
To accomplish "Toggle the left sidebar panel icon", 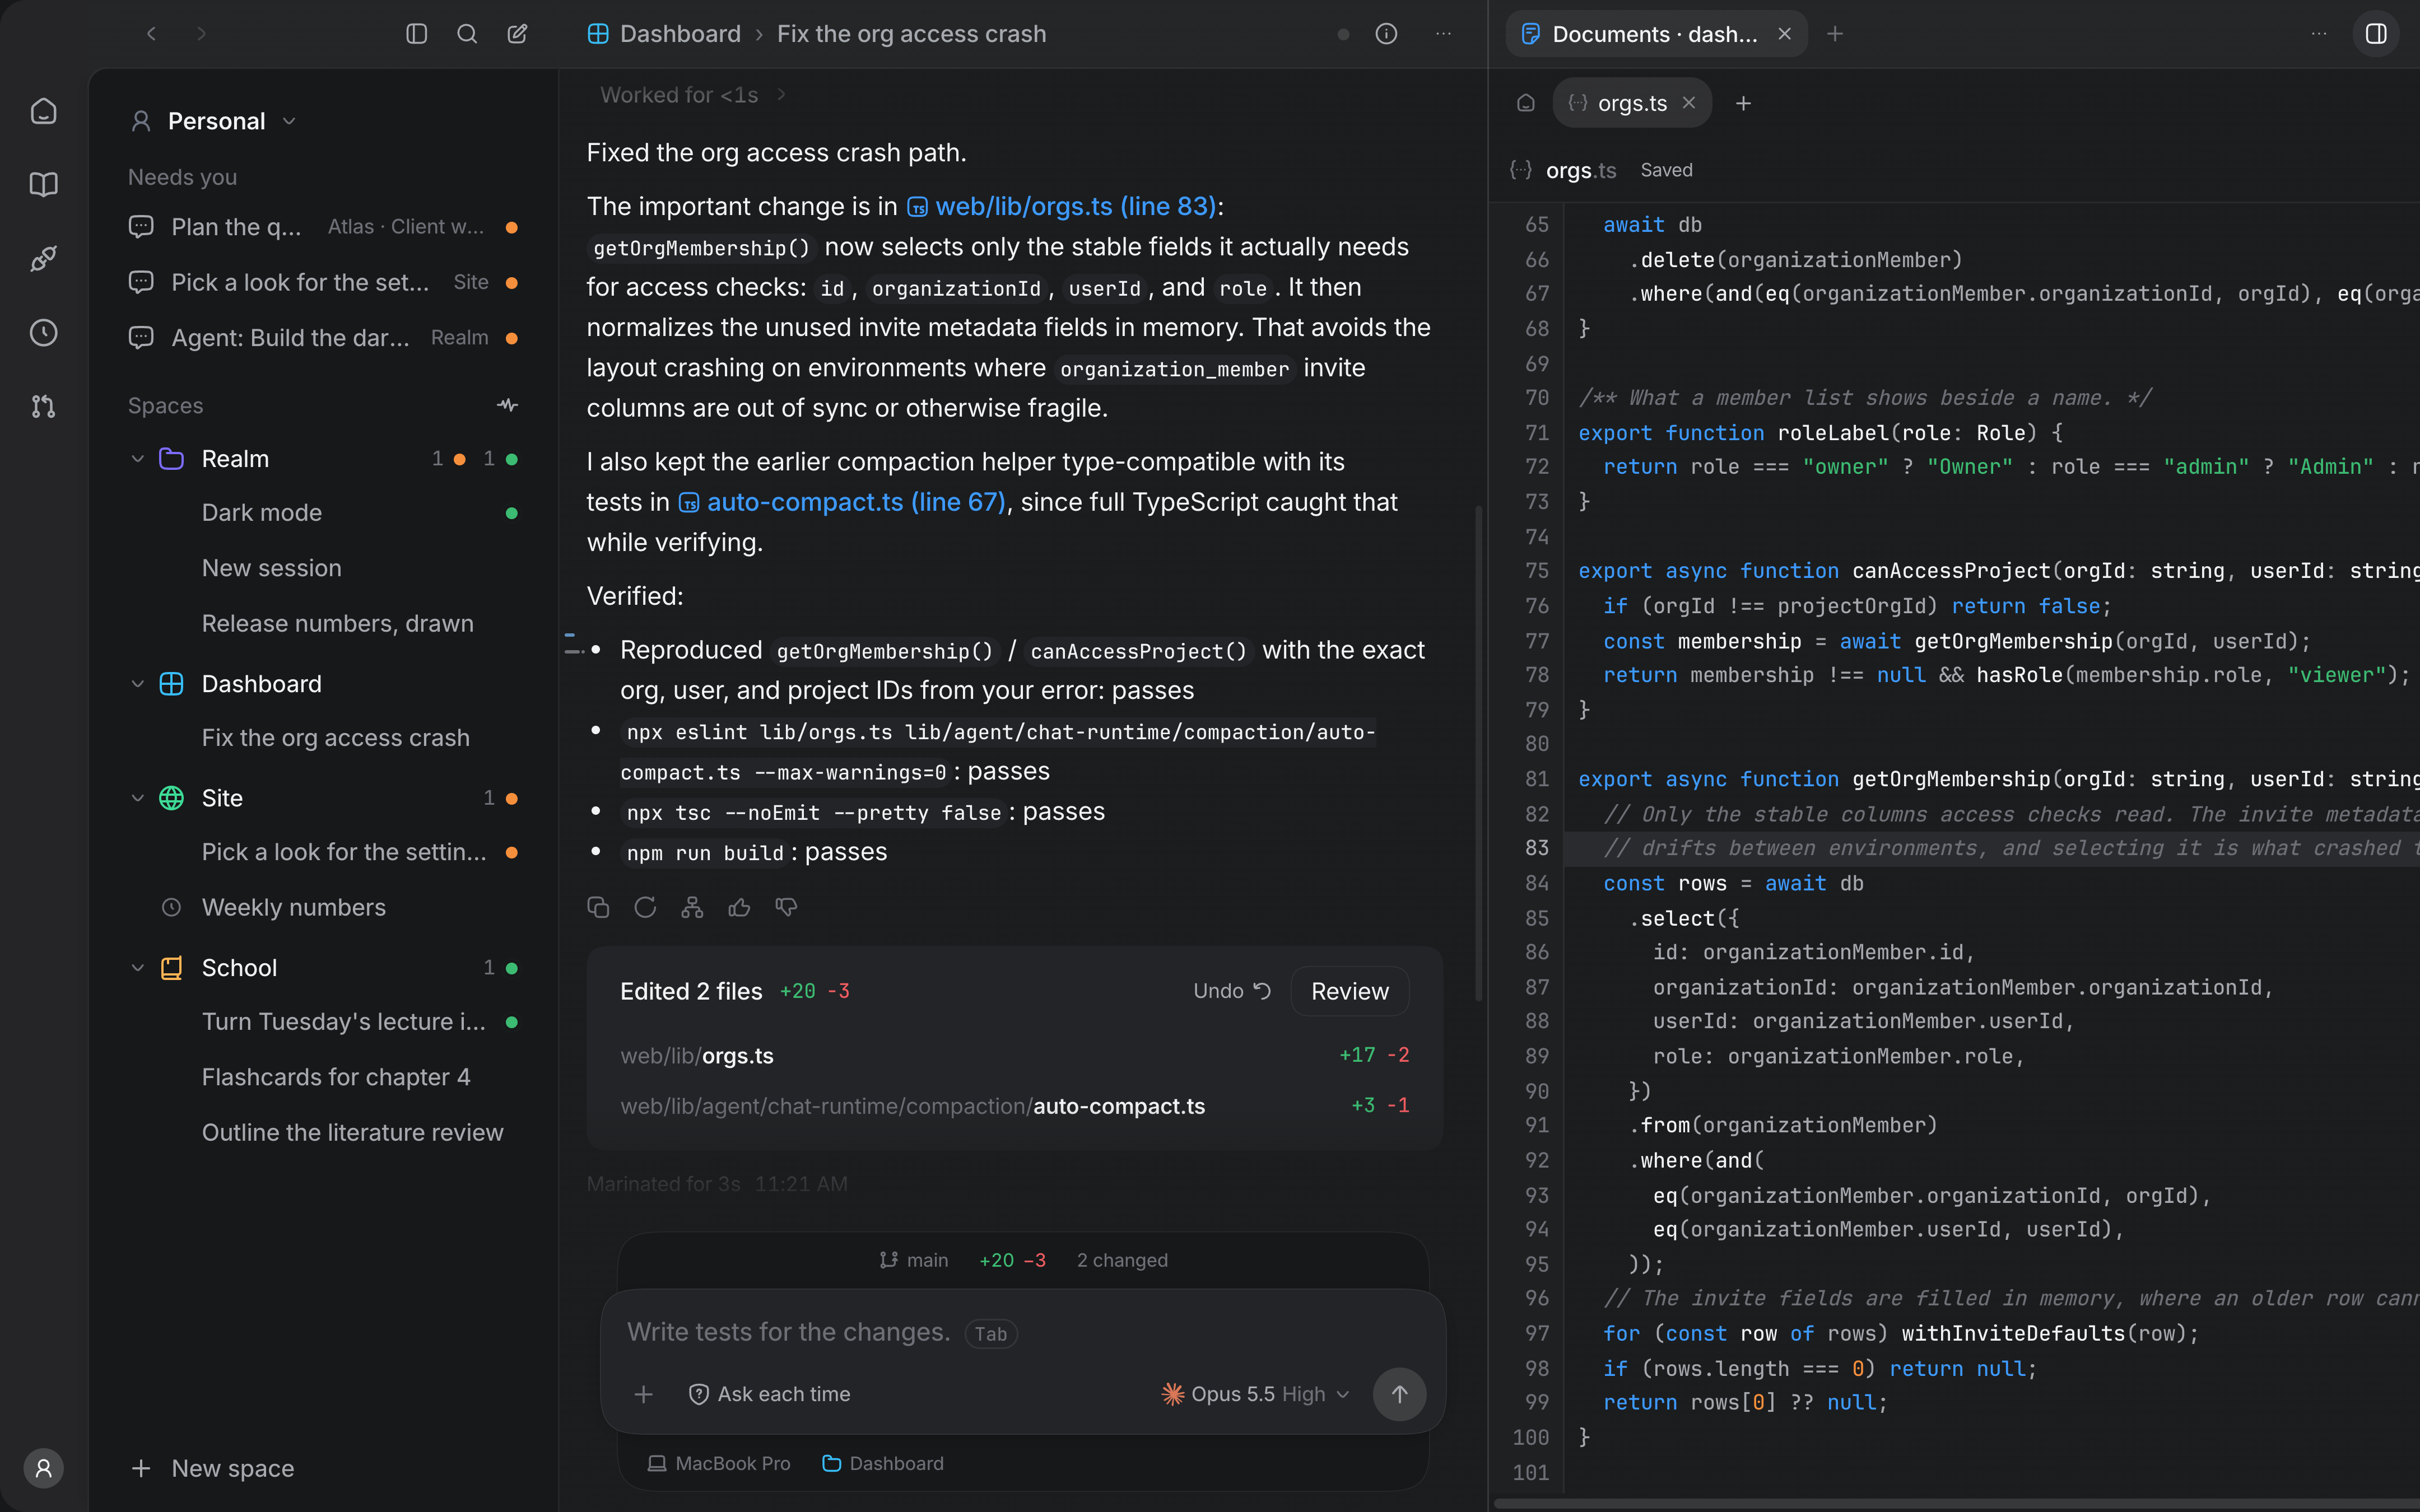I will tap(417, 34).
